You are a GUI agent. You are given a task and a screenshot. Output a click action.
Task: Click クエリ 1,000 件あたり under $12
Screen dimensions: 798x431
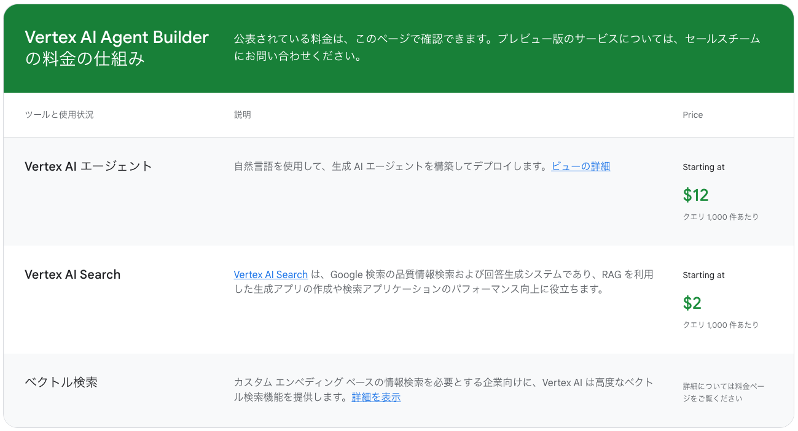coord(721,217)
